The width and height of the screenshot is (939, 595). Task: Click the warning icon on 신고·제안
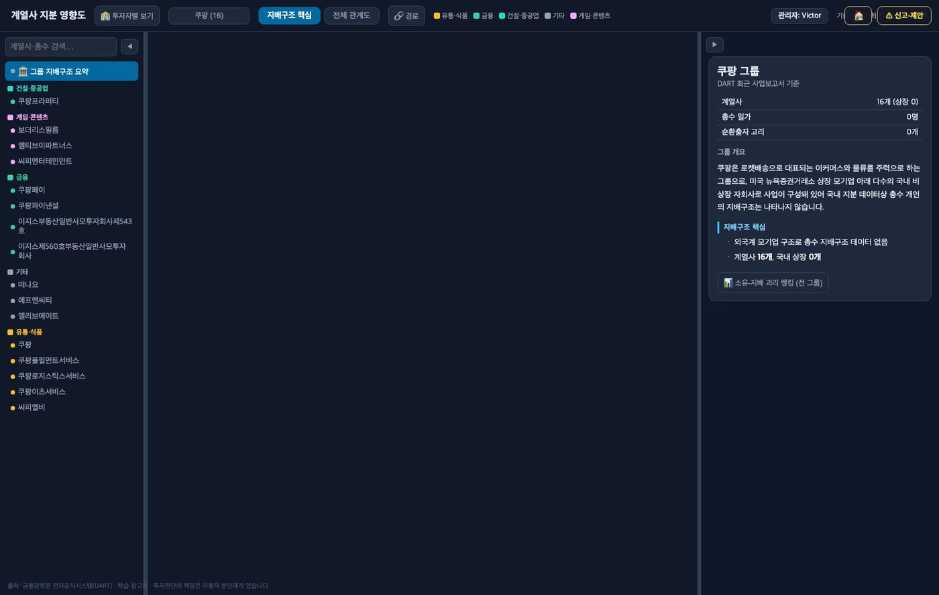click(x=889, y=15)
